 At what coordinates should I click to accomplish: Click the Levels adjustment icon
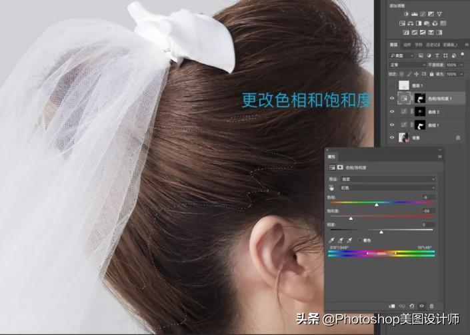(x=413, y=13)
